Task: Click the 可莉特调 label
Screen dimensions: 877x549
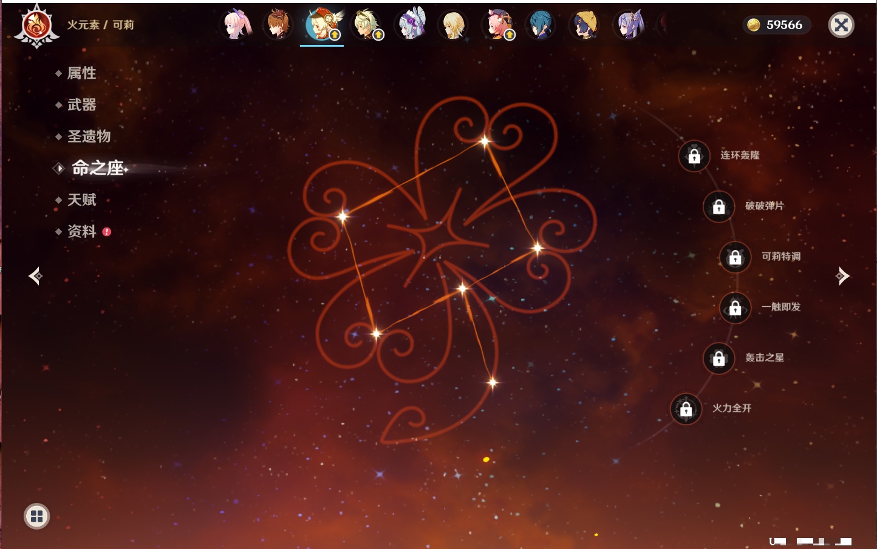Action: pyautogui.click(x=781, y=257)
